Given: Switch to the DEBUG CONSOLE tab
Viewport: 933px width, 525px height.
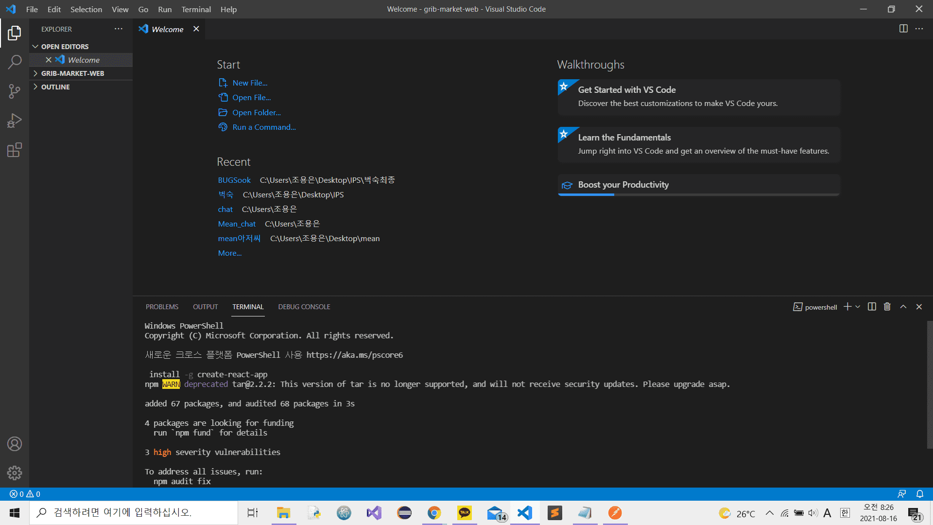Looking at the screenshot, I should pyautogui.click(x=304, y=307).
